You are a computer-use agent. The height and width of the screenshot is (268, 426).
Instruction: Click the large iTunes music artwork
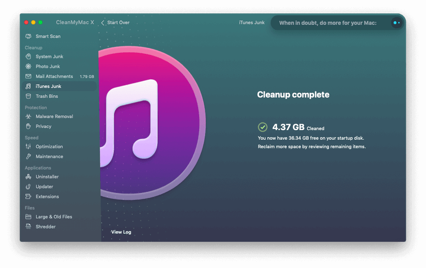(152, 123)
